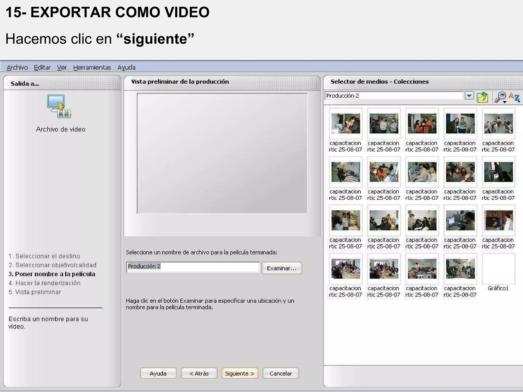Viewport: 523px width, 392px height.
Task: Click the Examinar... button
Action: [282, 268]
